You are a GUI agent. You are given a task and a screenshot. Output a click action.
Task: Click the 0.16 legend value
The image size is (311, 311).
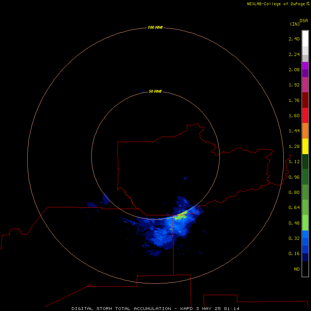pos(294,254)
